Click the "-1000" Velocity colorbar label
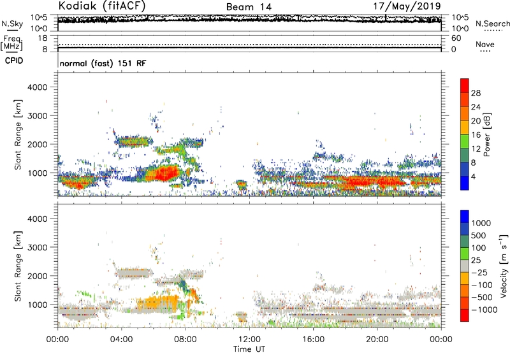The image size is (510, 353). click(484, 310)
